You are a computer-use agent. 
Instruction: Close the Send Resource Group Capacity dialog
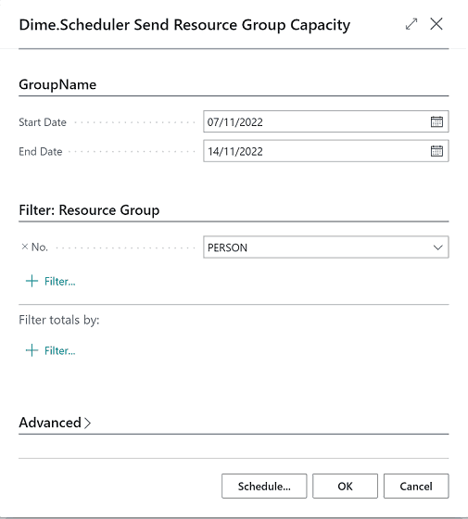(436, 24)
